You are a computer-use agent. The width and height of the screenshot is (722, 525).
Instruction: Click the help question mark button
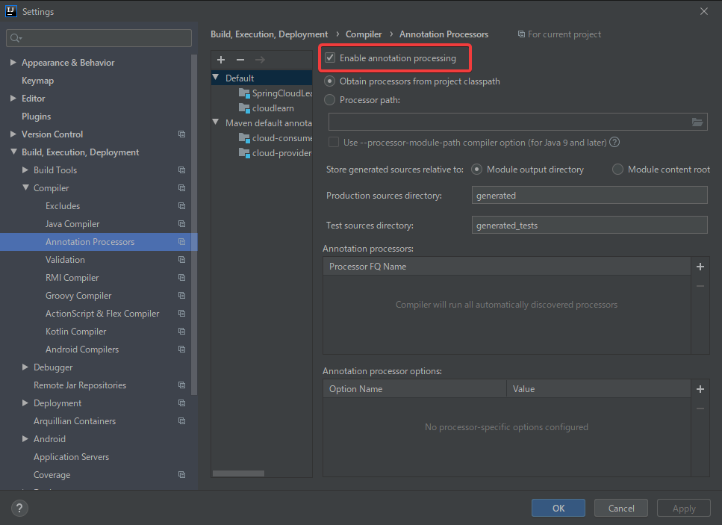pos(19,509)
